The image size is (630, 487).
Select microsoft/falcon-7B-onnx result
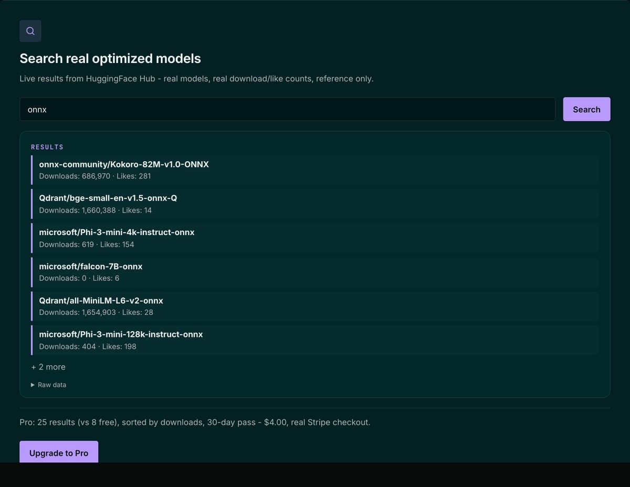pos(315,272)
